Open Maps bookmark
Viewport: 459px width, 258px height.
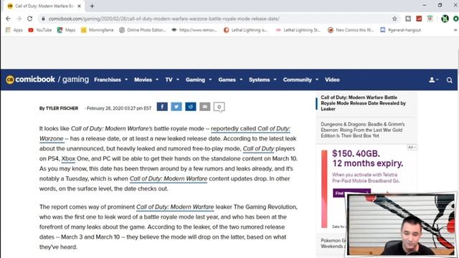pos(67,30)
